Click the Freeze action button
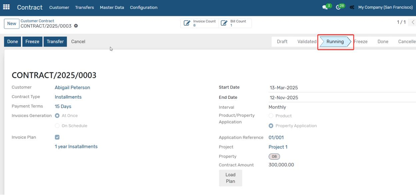This screenshot has height=195, width=416. pos(32,42)
